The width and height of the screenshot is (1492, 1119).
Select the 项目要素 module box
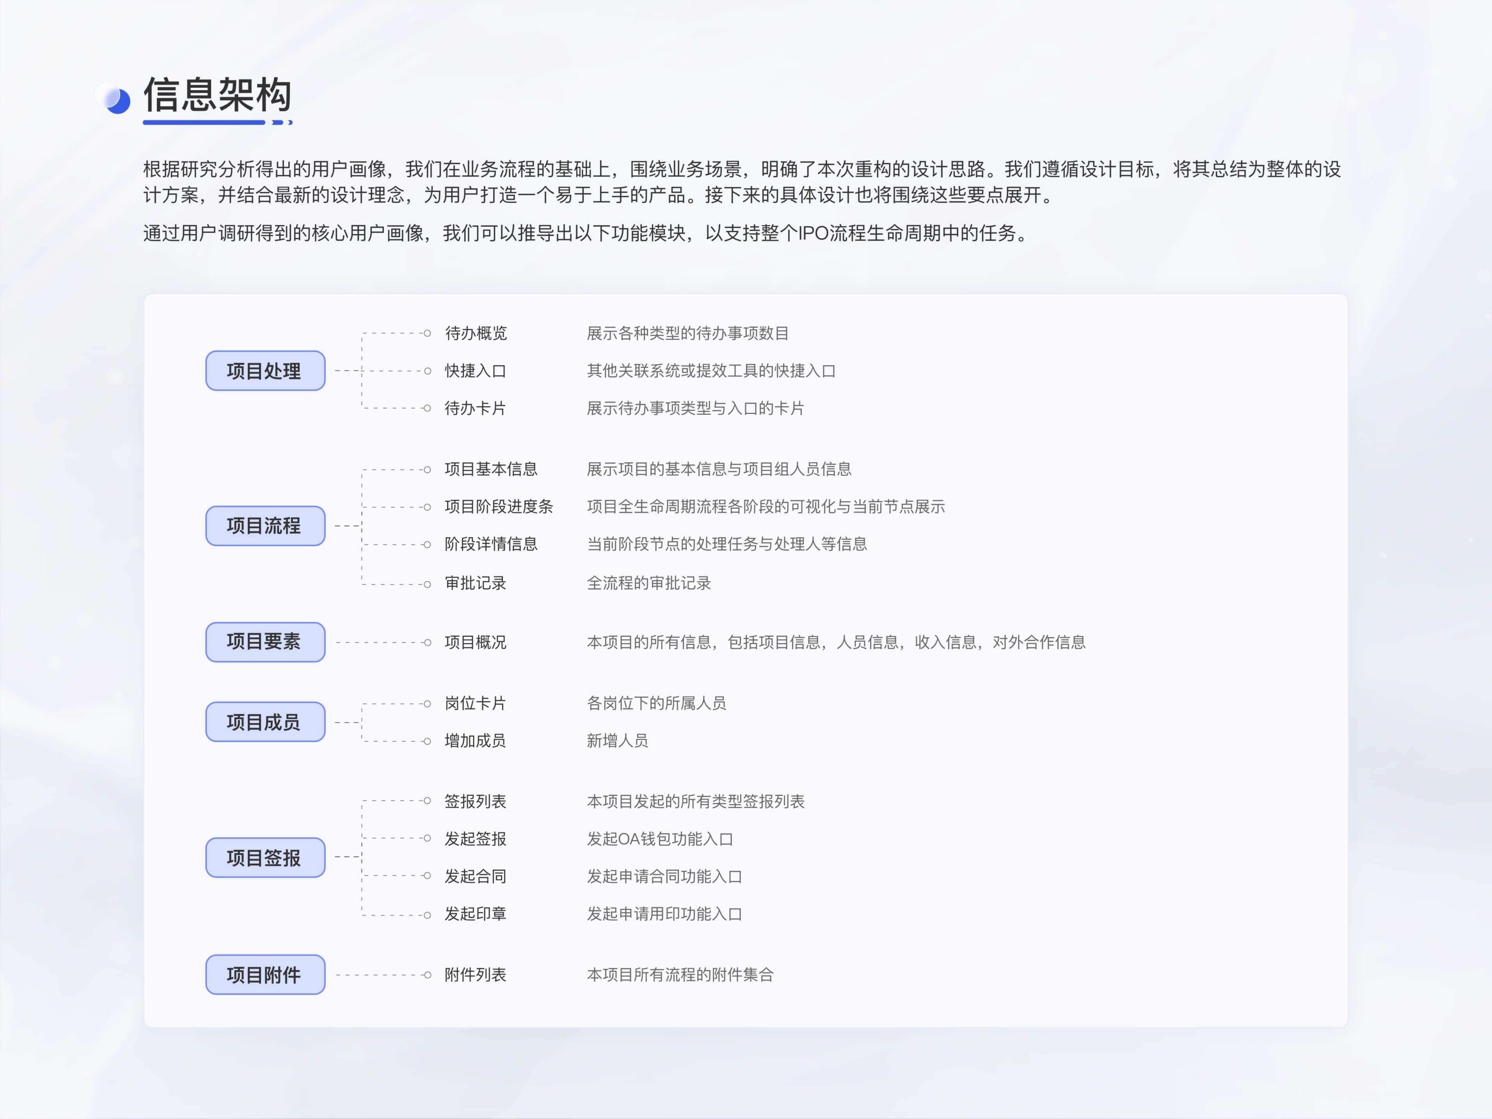265,641
